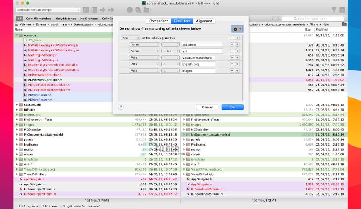The image size is (361, 209).
Task: Remove the images path rule
Action: coord(232,71)
